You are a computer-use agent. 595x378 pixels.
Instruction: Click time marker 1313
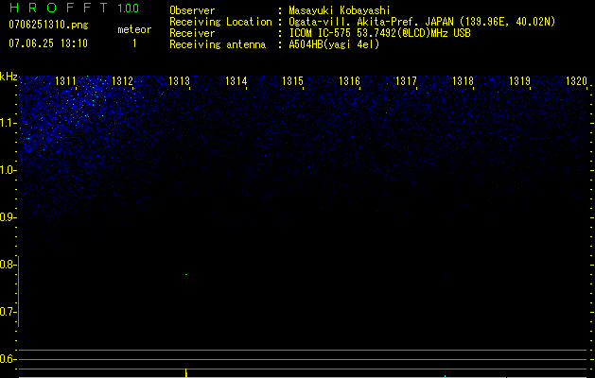pos(179,81)
